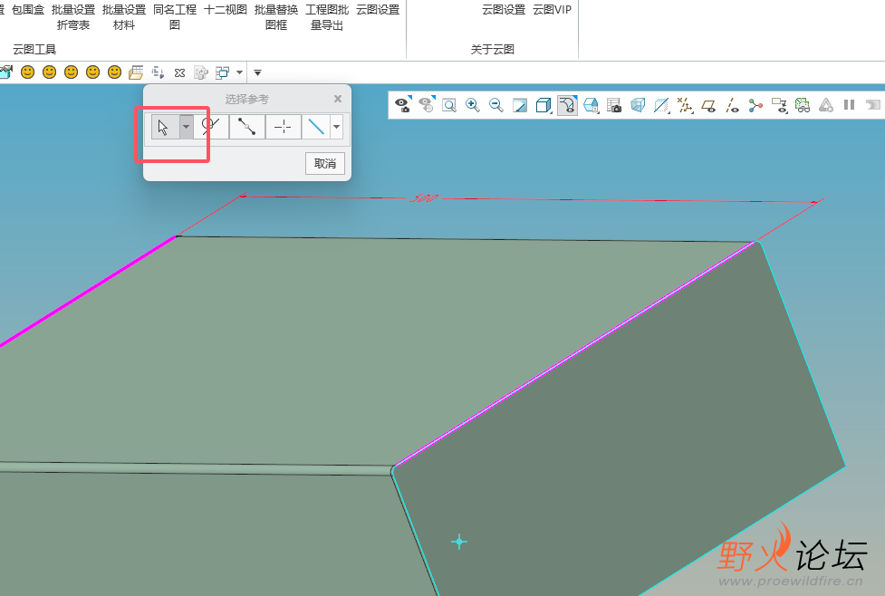Open the section view icon dropdown

click(x=661, y=105)
